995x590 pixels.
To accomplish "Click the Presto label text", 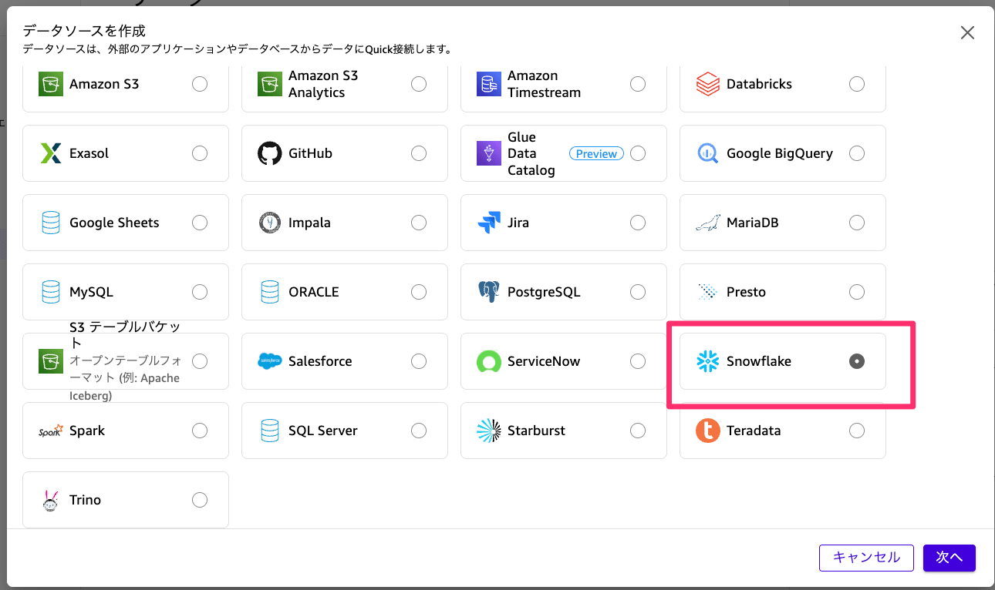I will (x=746, y=292).
